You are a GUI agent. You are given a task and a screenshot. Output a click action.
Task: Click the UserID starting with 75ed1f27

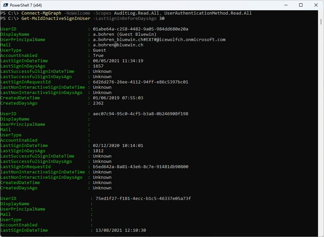pyautogui.click(x=143, y=199)
